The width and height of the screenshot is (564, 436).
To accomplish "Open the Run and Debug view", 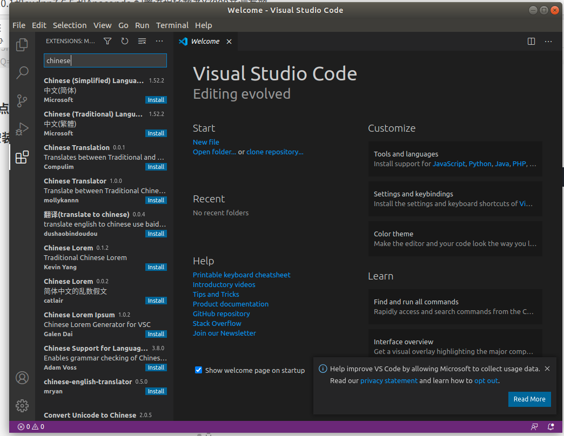I will pos(22,129).
